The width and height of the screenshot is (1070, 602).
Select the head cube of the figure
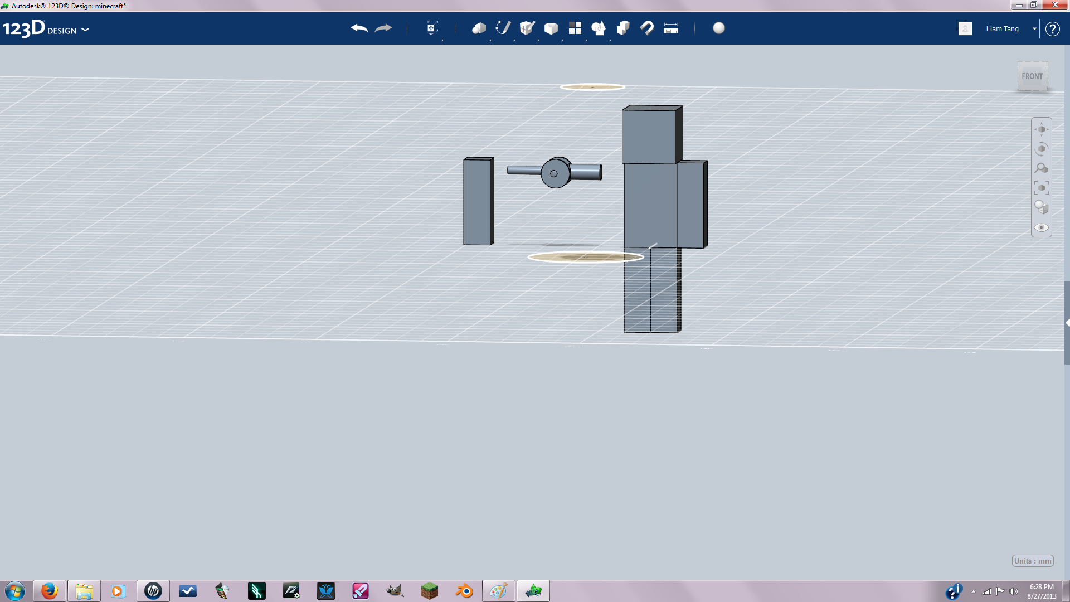click(651, 134)
